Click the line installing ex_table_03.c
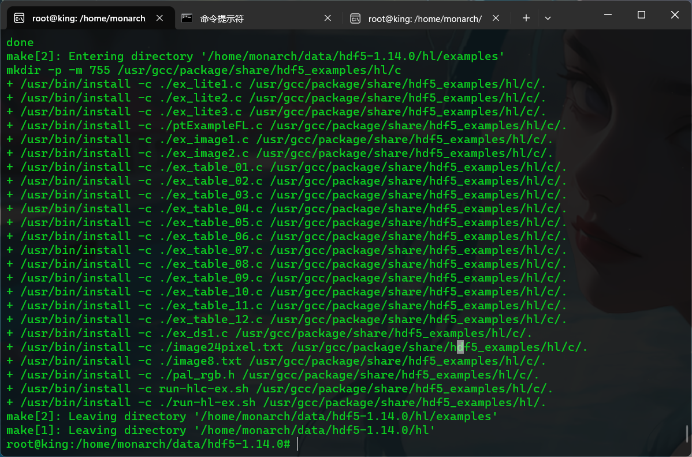 [287, 194]
